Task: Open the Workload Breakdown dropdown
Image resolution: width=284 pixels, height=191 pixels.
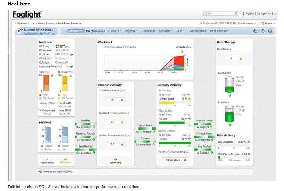Action: (183, 47)
